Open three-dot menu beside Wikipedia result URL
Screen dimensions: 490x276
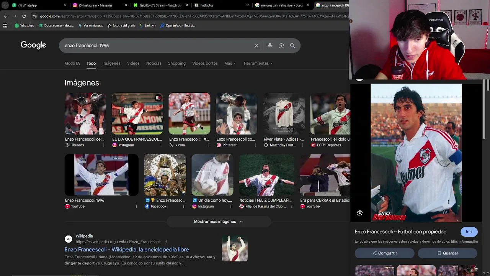[x=166, y=242]
